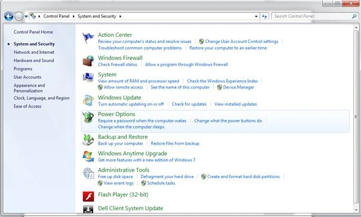Click the Backup and Restore icon

88,140
